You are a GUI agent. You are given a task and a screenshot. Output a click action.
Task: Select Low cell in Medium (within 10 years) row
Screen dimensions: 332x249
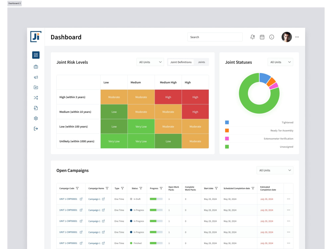pos(114,112)
